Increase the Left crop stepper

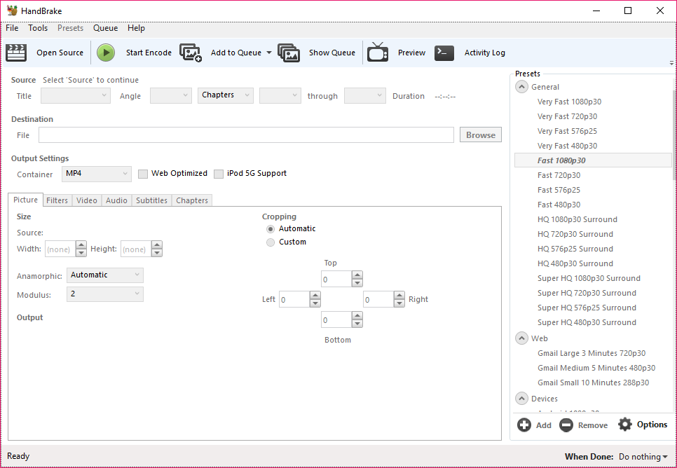tap(315, 296)
